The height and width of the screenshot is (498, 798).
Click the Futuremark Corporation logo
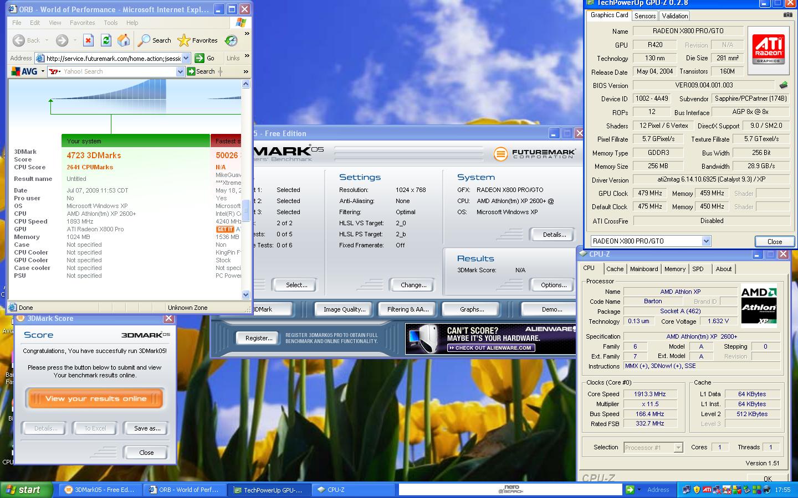point(535,153)
